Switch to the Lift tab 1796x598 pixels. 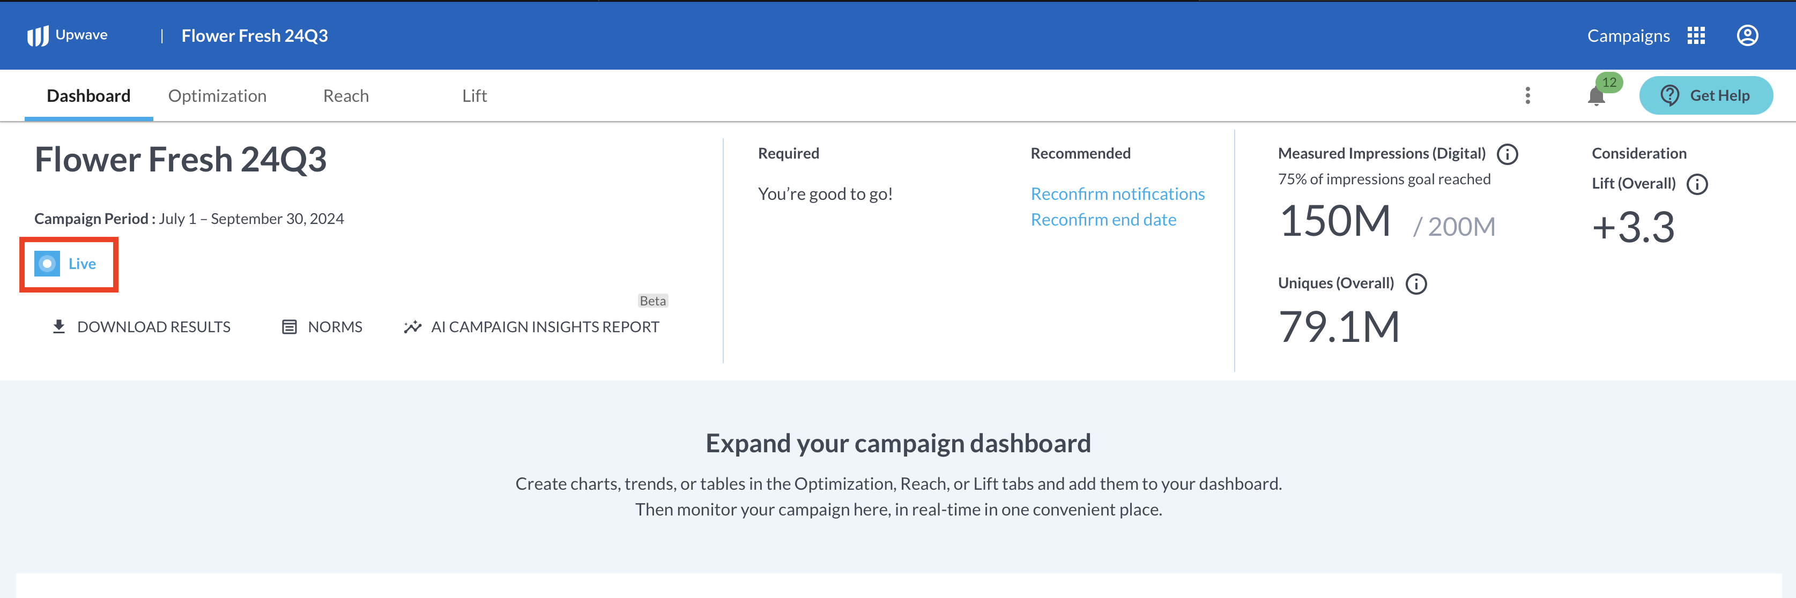474,95
